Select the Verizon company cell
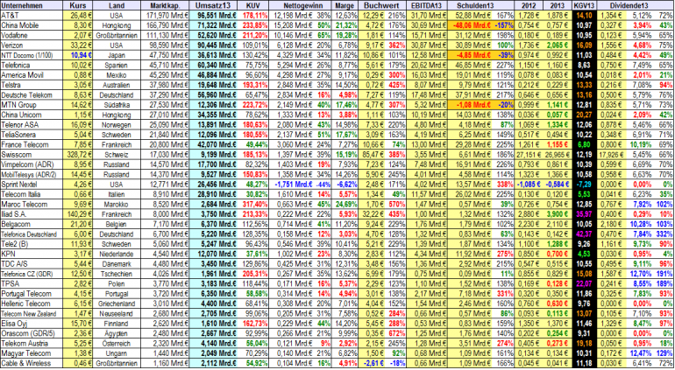675x370 pixels. (x=32, y=45)
